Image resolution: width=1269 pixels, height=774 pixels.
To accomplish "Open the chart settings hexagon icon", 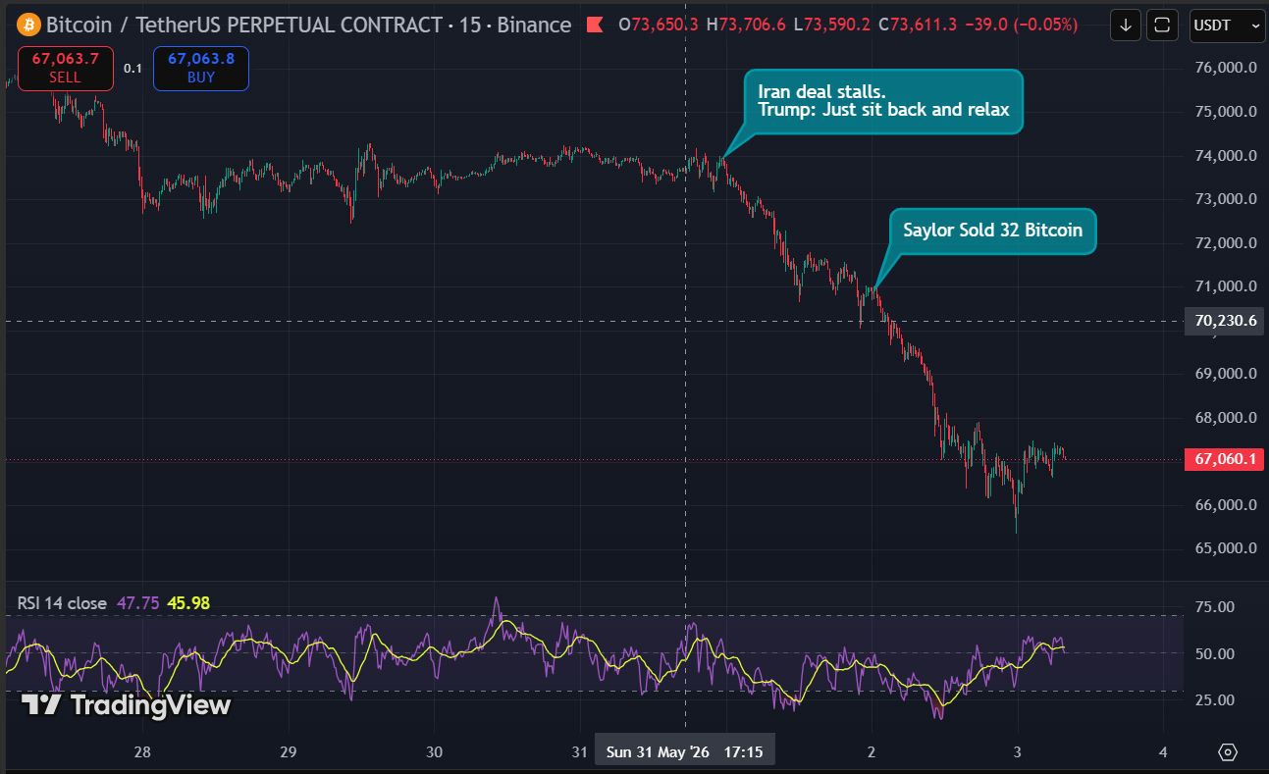I will click(1228, 752).
